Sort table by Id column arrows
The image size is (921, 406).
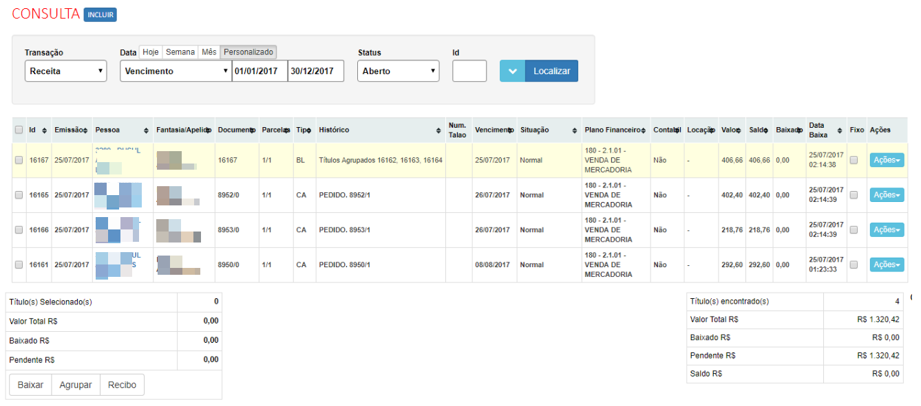(x=45, y=131)
